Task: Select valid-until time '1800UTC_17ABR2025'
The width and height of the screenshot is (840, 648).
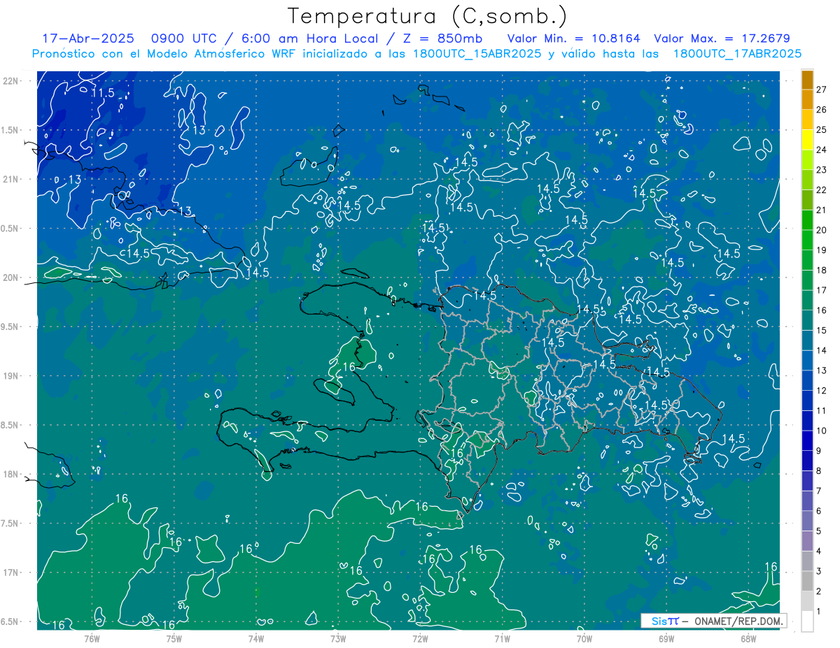Action: coord(737,54)
